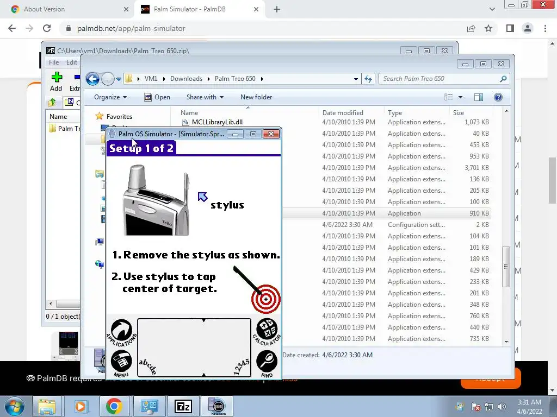
Task: Tap the center of the red target
Action: click(x=265, y=299)
